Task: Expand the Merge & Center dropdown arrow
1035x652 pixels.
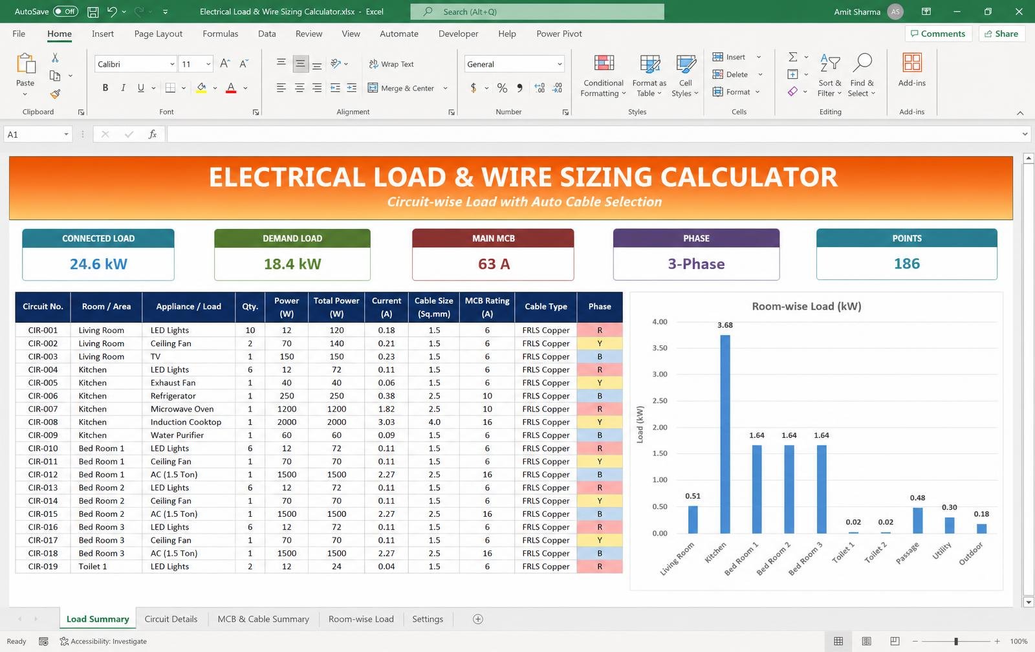Action: tap(445, 88)
